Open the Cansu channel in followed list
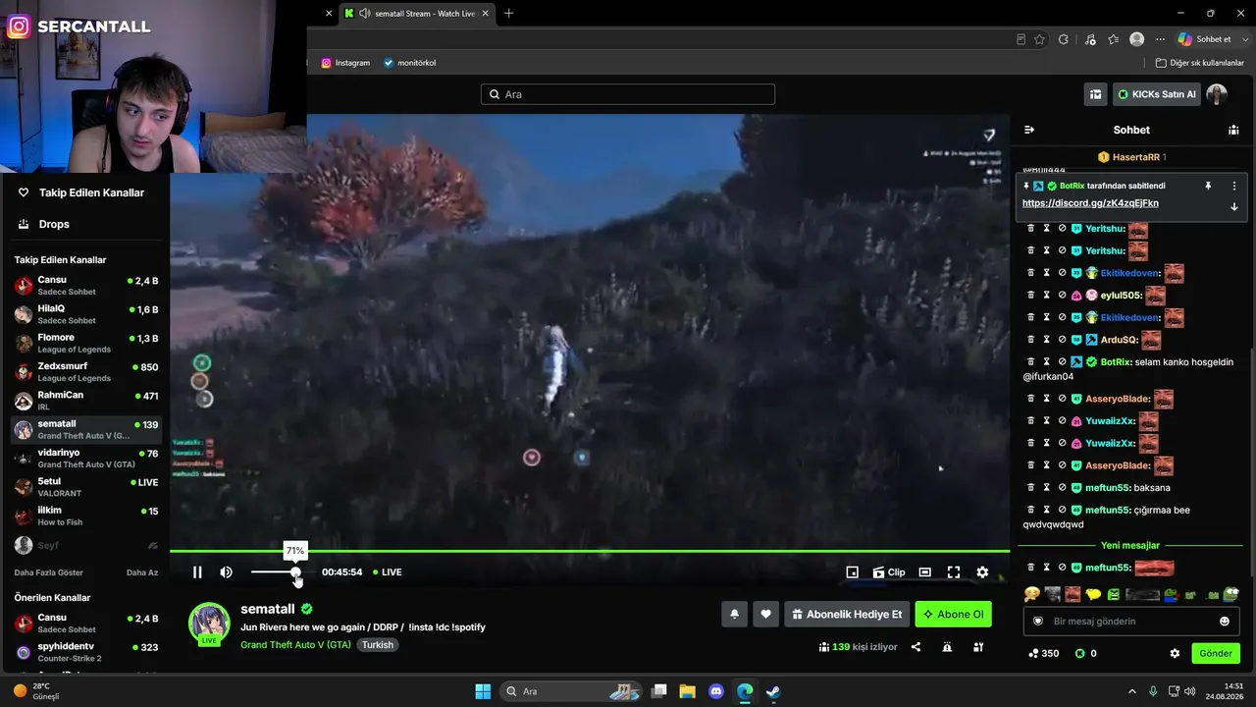 point(86,286)
